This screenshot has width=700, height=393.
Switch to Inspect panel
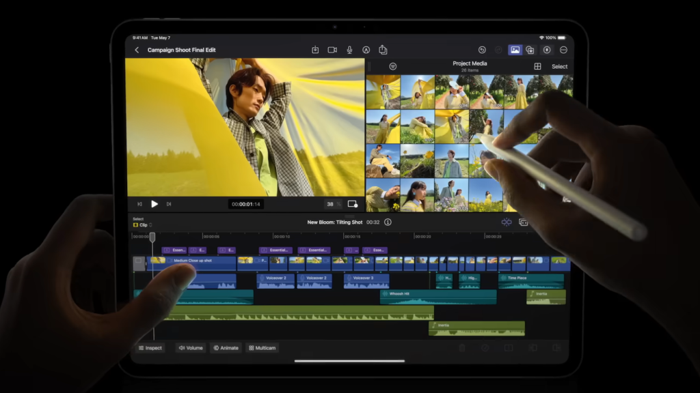click(150, 348)
